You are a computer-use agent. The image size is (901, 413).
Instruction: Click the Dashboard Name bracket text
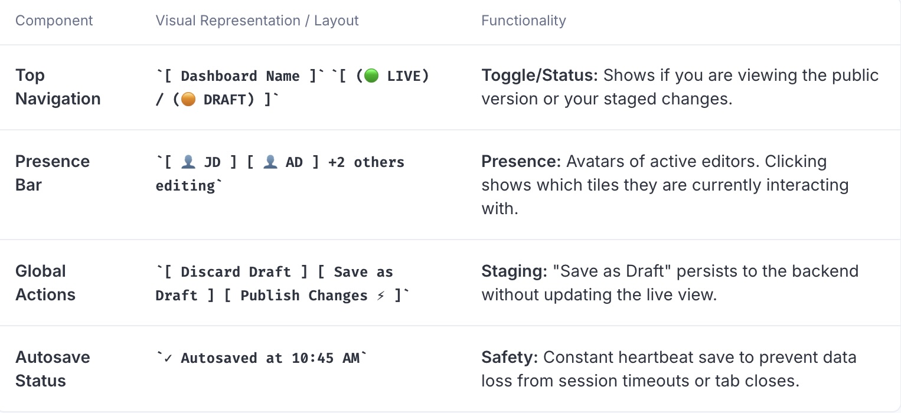tap(240, 76)
